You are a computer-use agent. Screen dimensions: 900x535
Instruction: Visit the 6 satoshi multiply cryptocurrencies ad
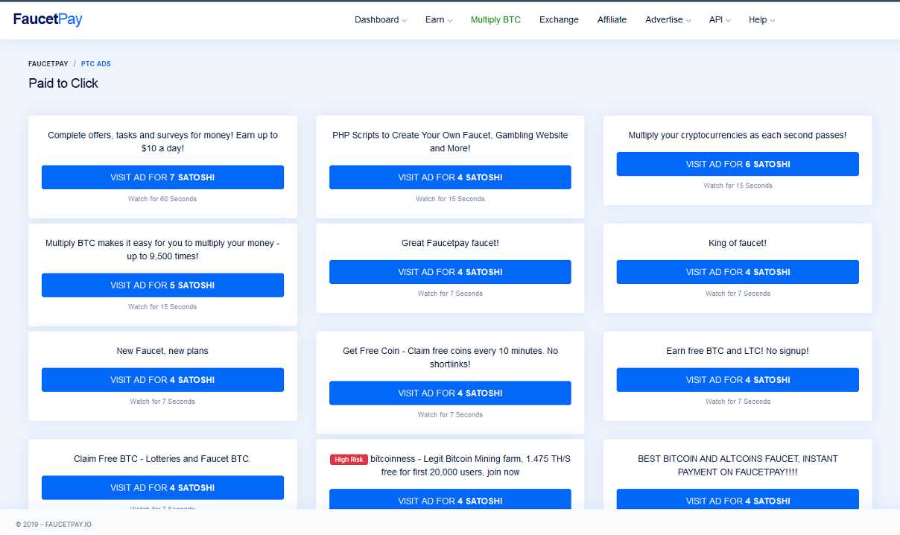(737, 164)
